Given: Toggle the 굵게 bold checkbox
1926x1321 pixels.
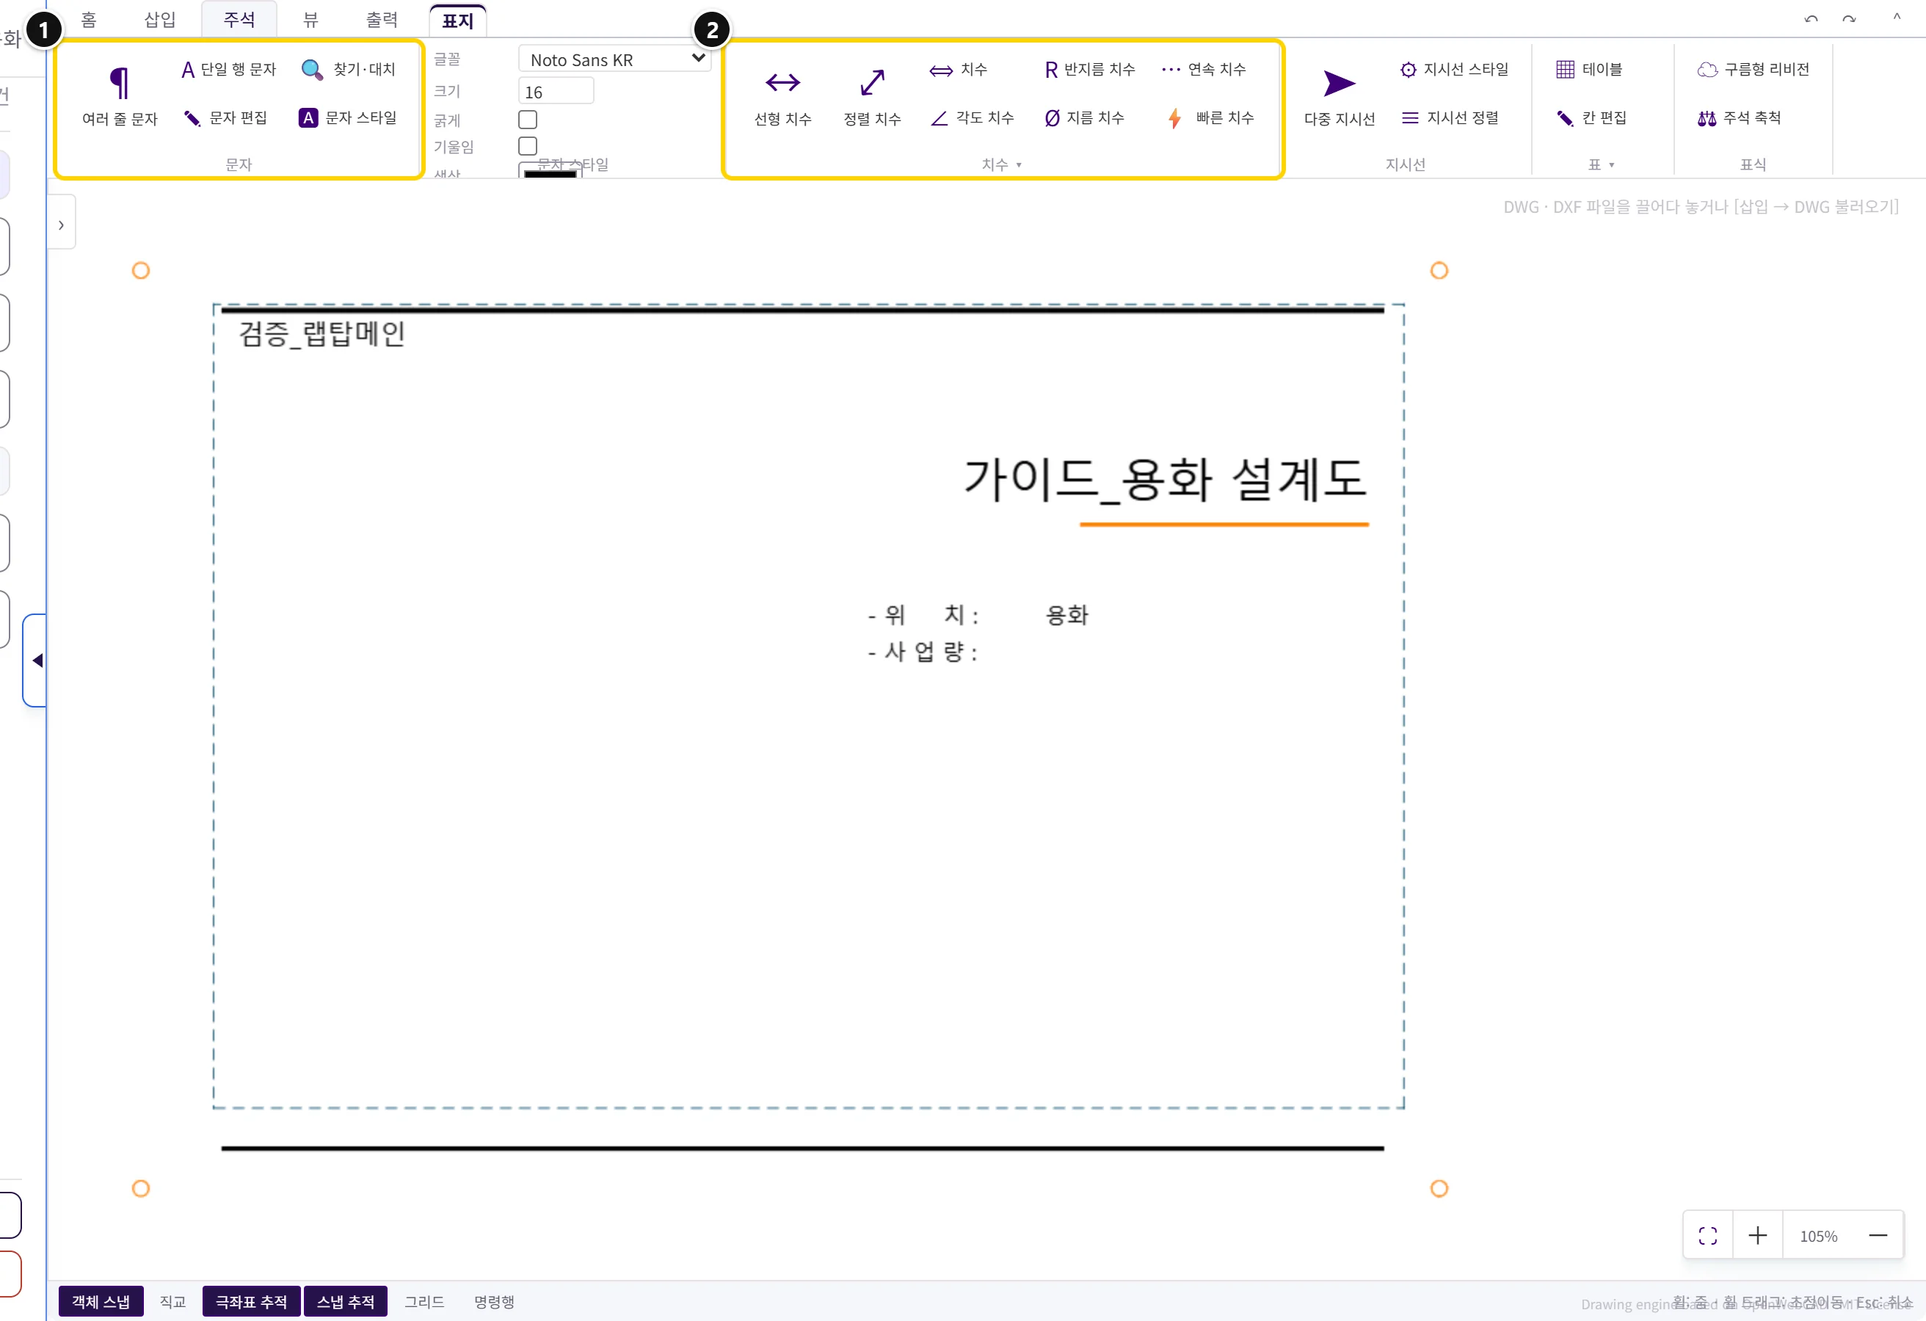Looking at the screenshot, I should 528,120.
